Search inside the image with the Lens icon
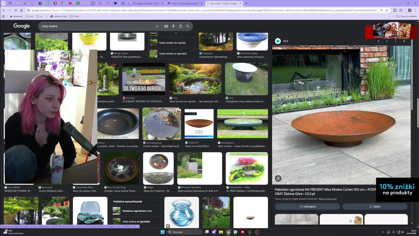 coord(278,179)
